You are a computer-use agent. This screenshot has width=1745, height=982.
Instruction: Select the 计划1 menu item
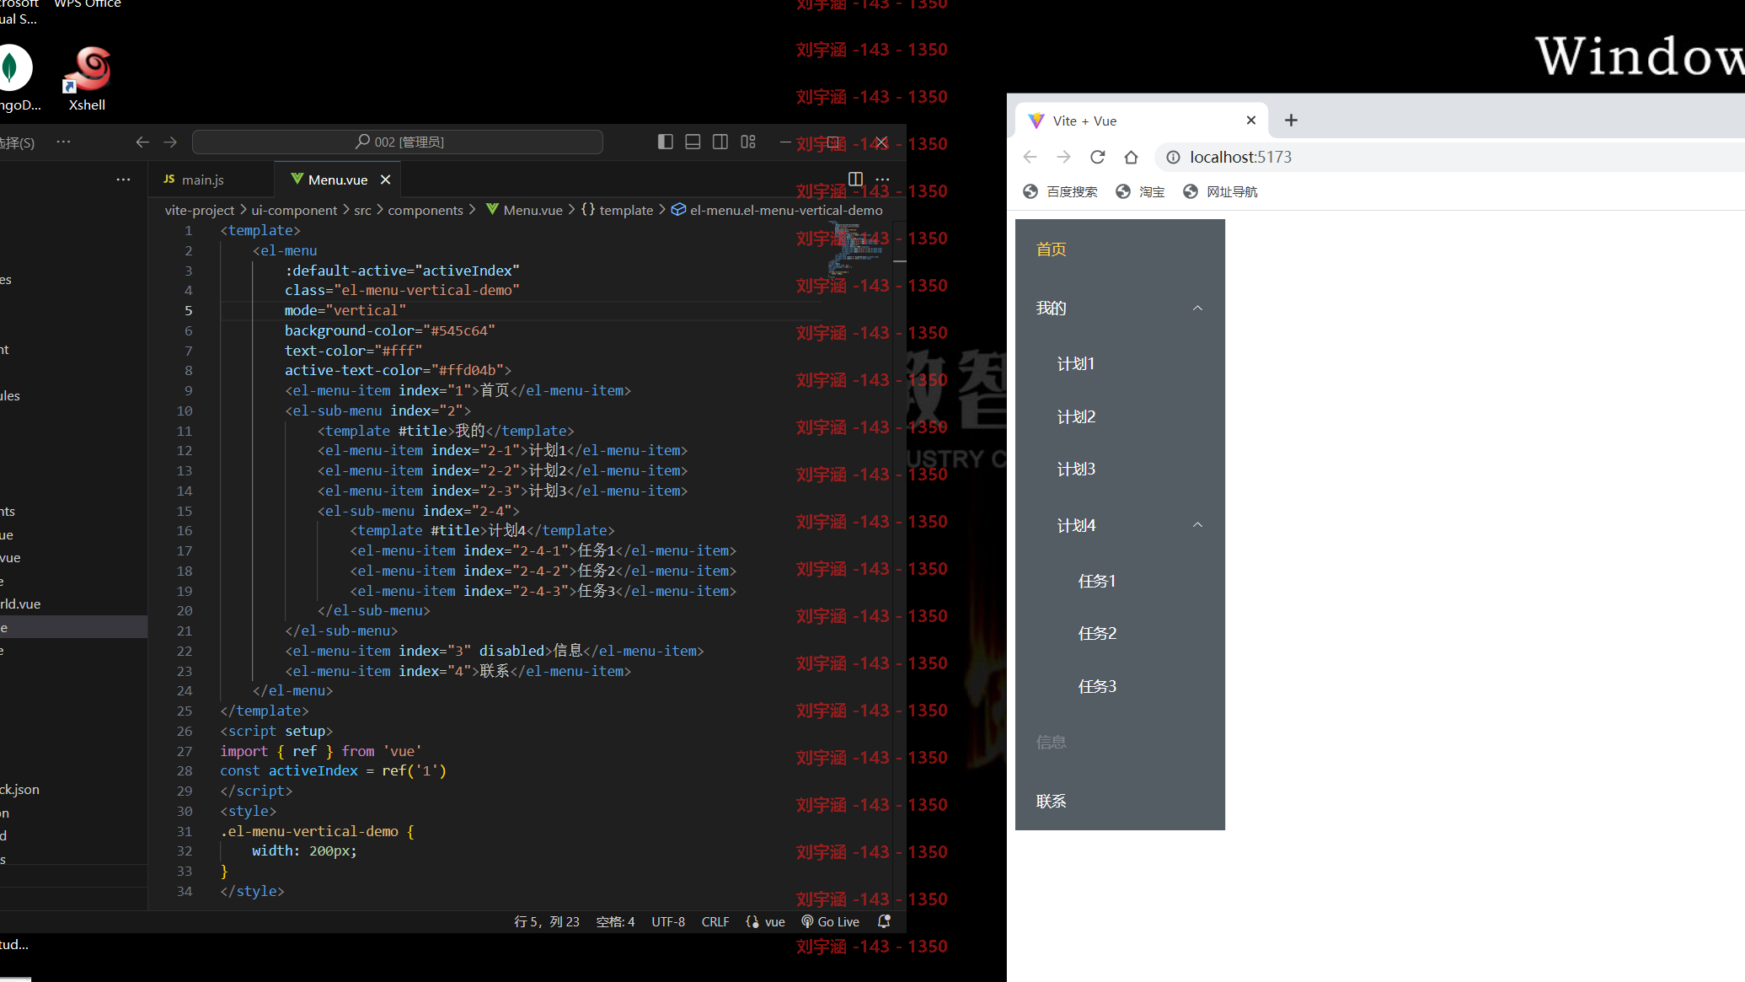pos(1120,363)
